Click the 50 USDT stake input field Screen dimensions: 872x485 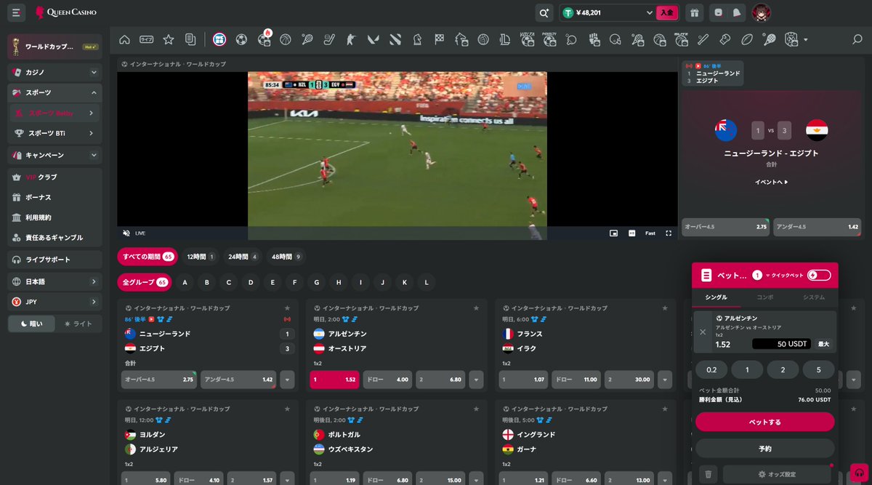[x=782, y=344]
